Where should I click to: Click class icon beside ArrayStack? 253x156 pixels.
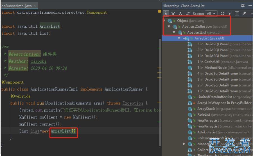(190, 109)
